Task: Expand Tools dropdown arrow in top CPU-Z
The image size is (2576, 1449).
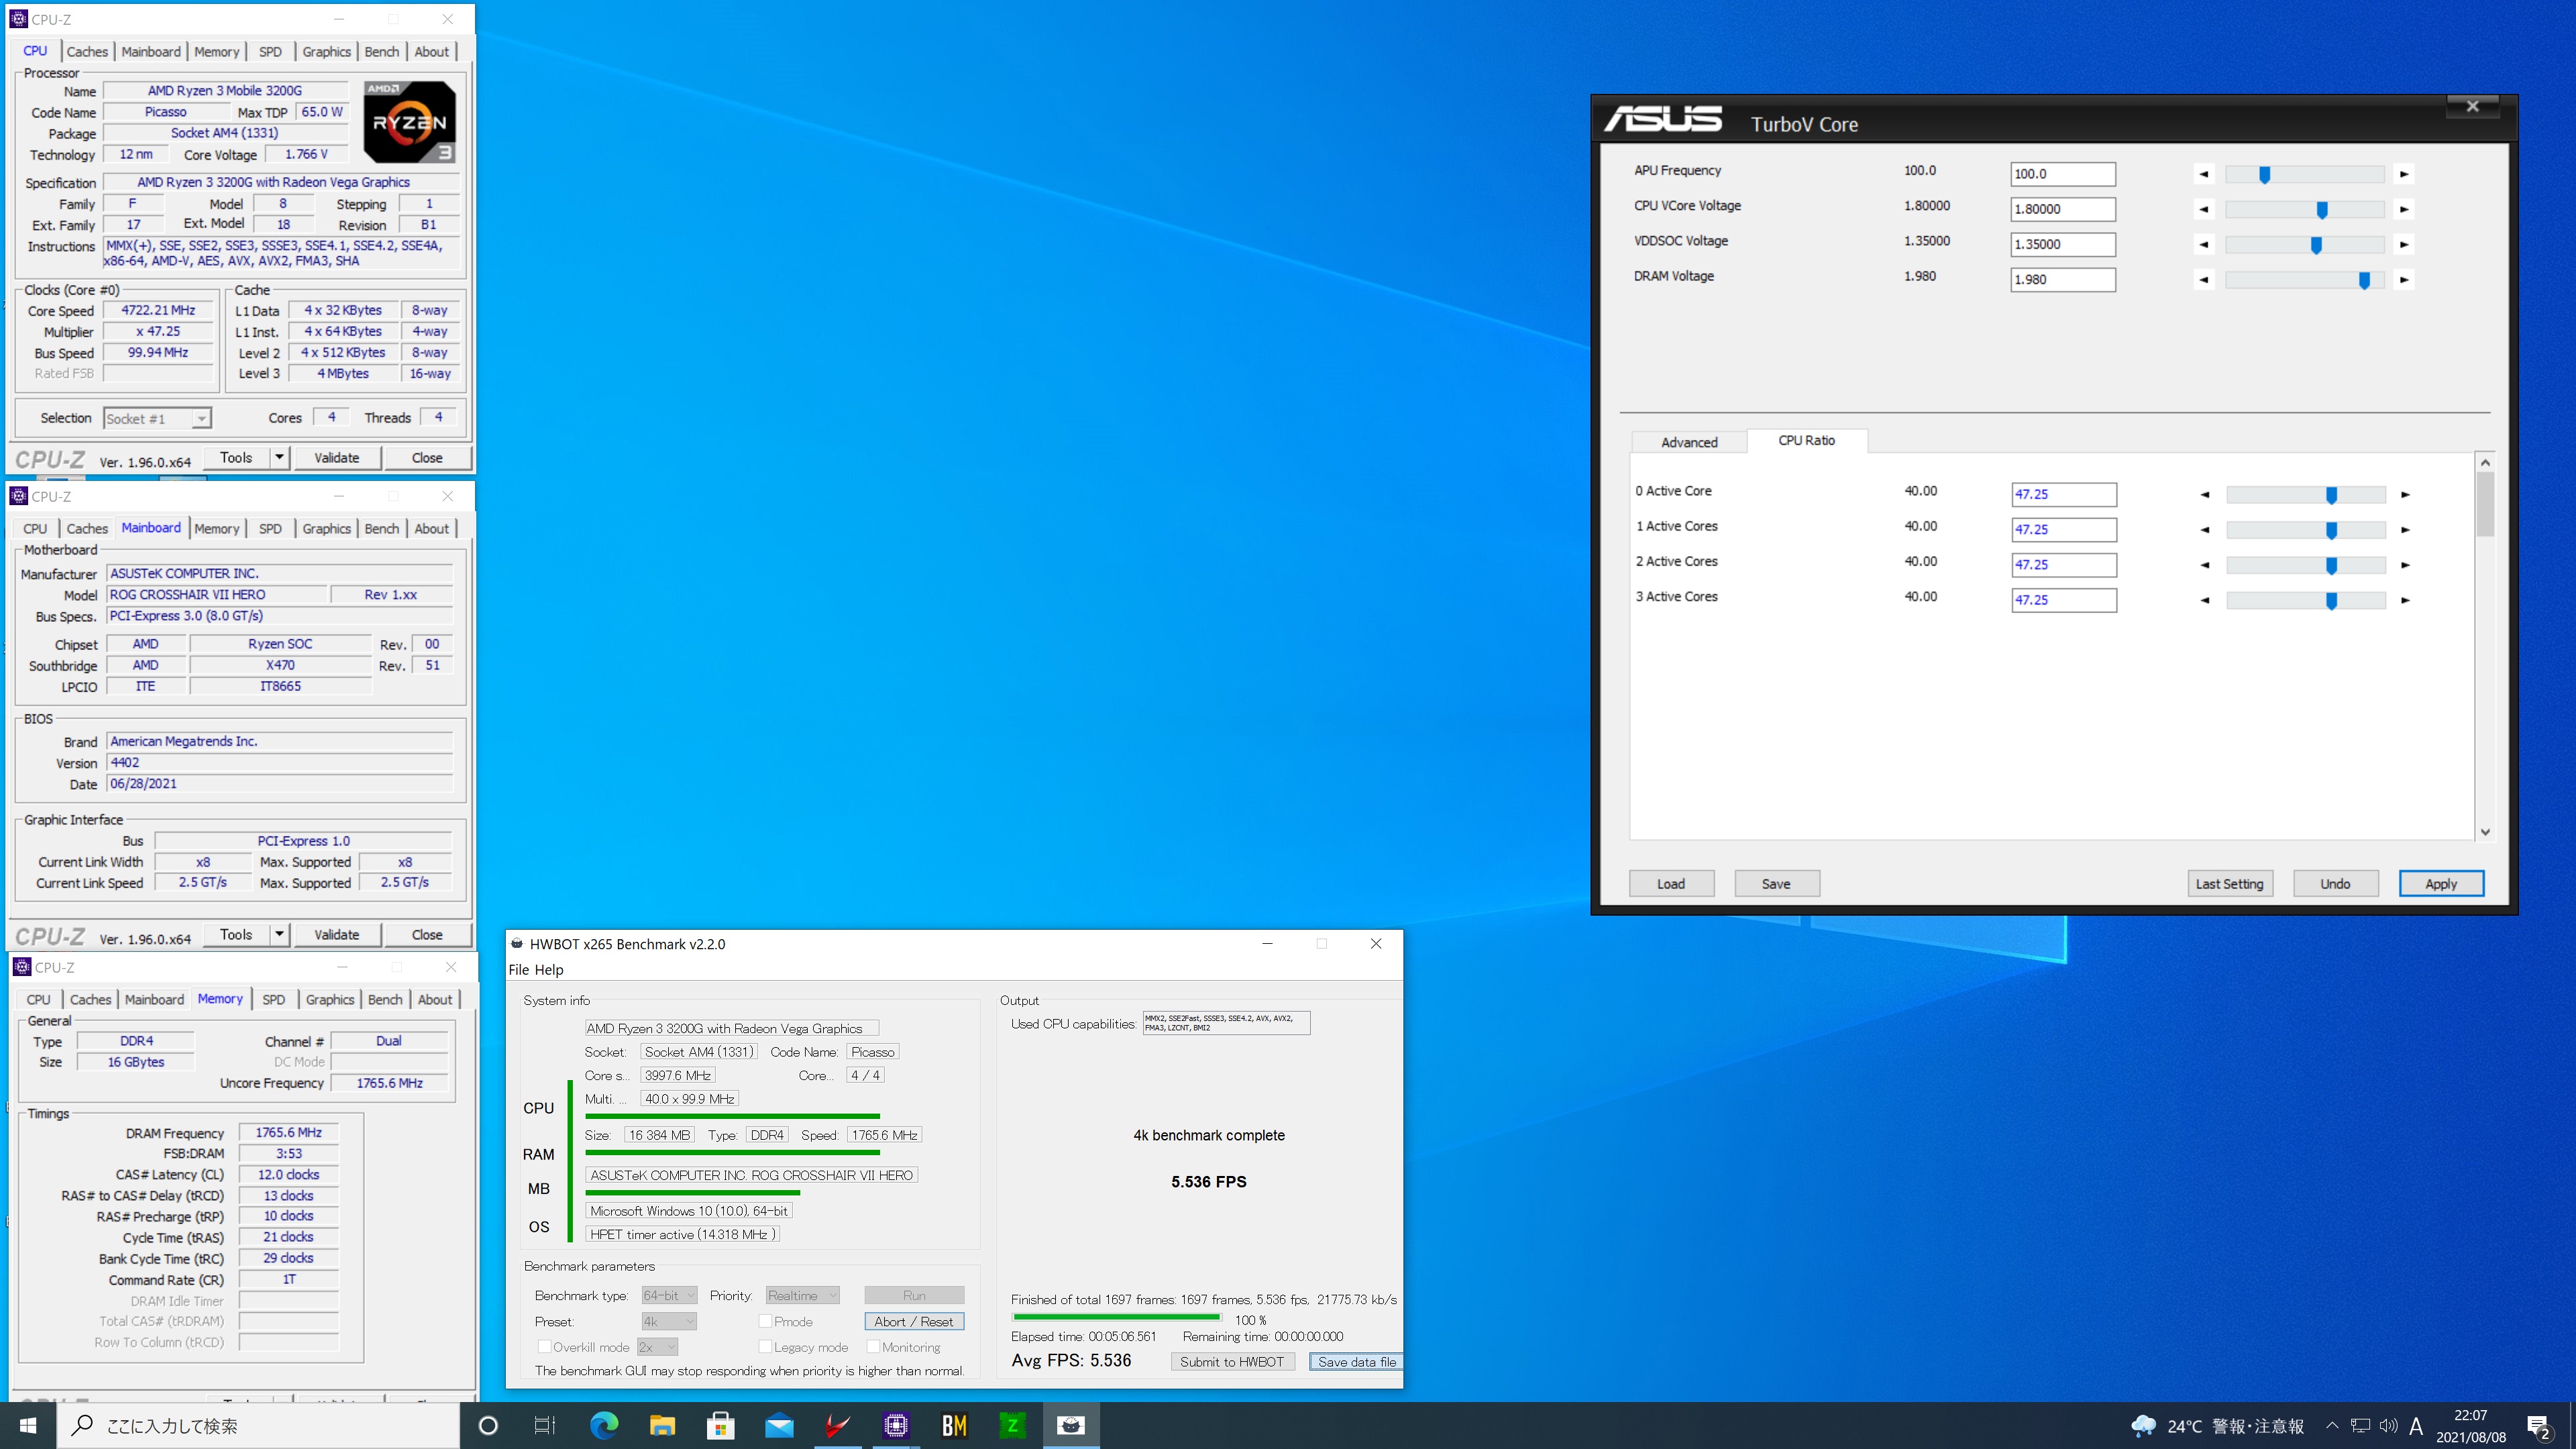Action: [279, 457]
